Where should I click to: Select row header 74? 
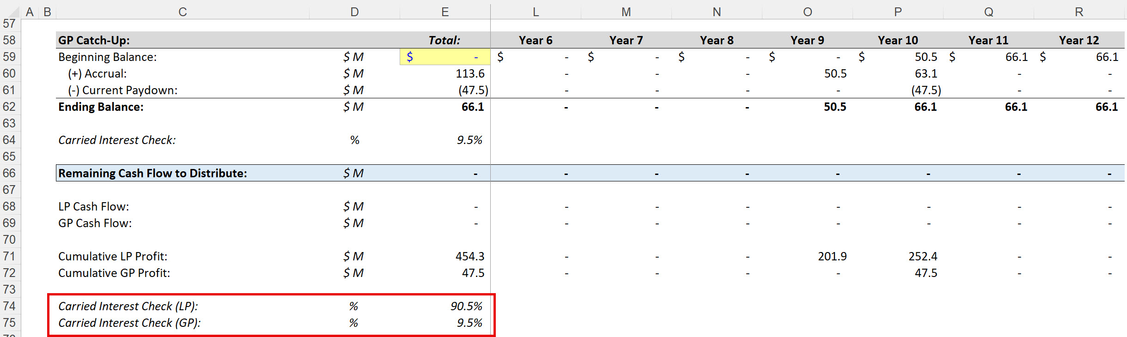point(10,306)
